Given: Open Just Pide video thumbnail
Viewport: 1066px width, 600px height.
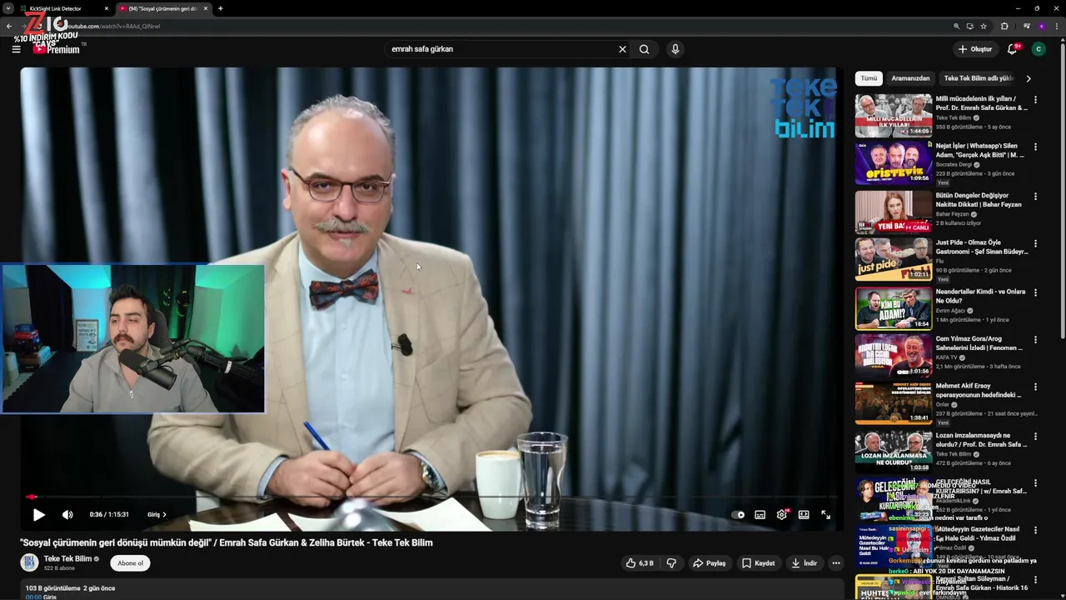Looking at the screenshot, I should pos(894,259).
